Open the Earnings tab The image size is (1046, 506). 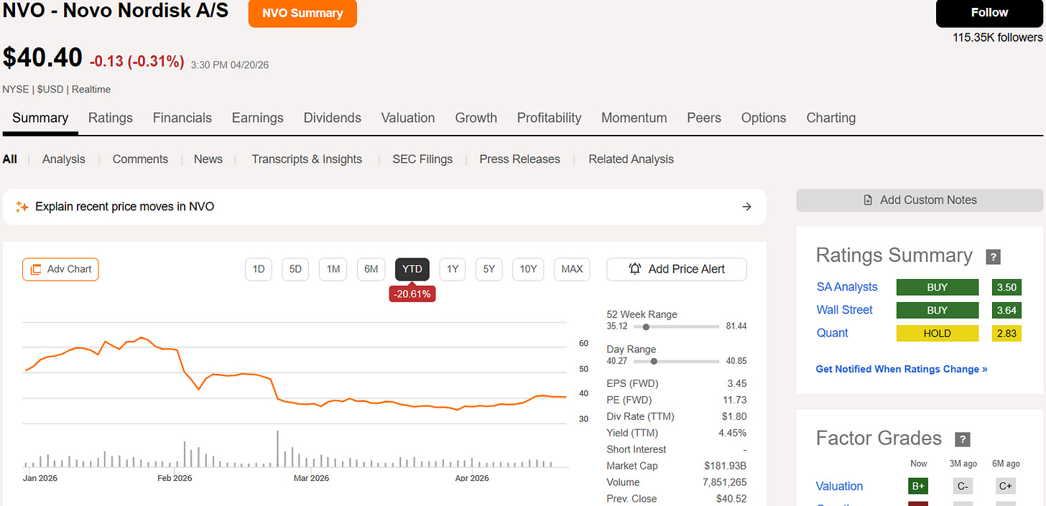point(258,118)
